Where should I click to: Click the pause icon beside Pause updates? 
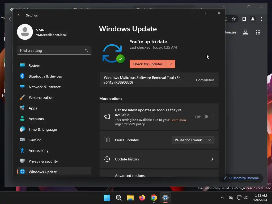tap(107, 140)
